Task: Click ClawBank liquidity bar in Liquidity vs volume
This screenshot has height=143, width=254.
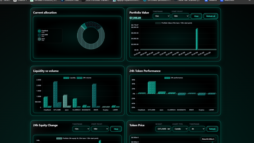Action: (x=46, y=102)
